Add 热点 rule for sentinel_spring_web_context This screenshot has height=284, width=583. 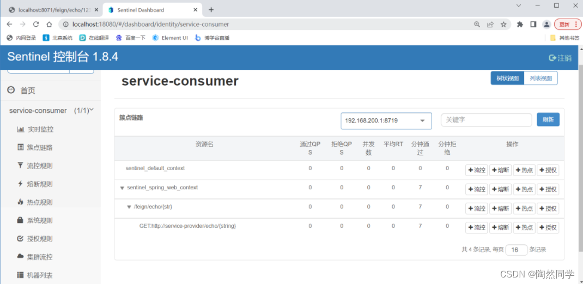pos(524,189)
